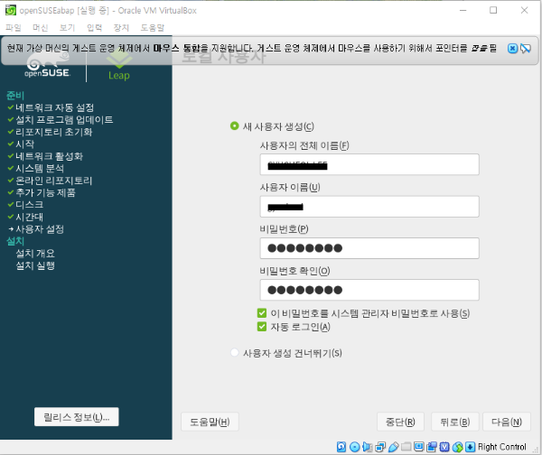Screen dimensions: 542x455
Task: Select the create new user radio button
Action: click(234, 126)
